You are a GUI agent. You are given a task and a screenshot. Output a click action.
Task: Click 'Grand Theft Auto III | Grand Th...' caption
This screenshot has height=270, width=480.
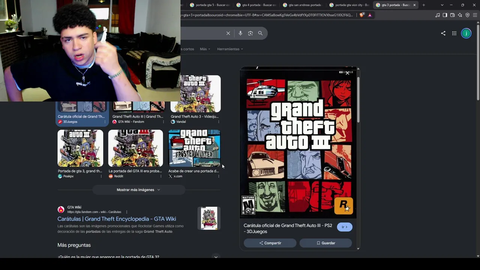(138, 117)
